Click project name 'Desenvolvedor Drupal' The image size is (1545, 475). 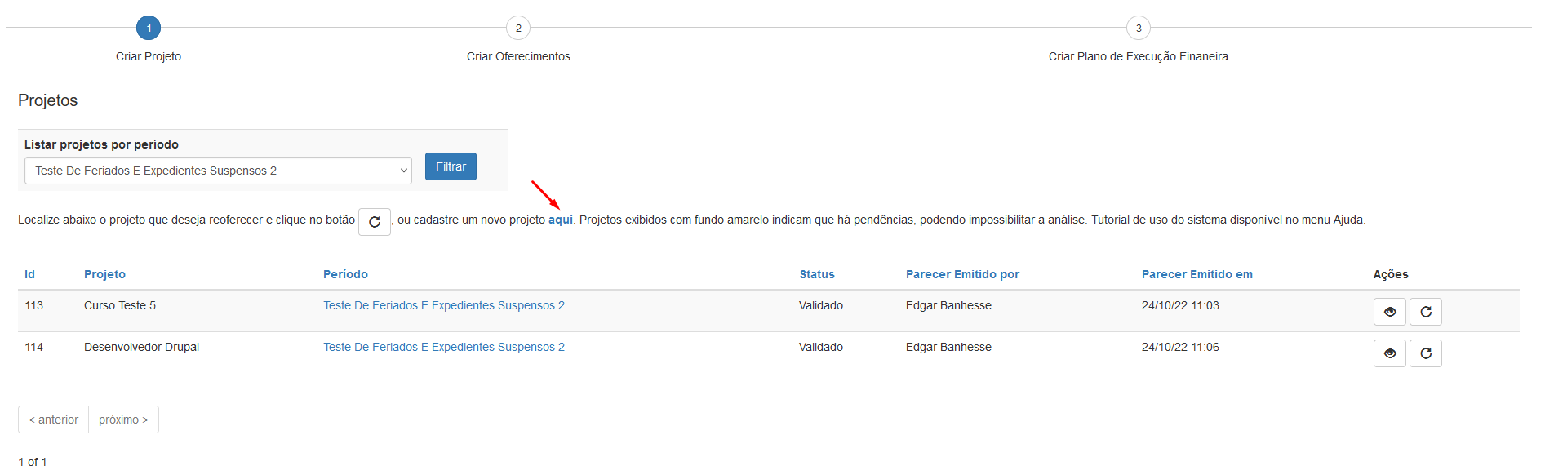click(141, 347)
